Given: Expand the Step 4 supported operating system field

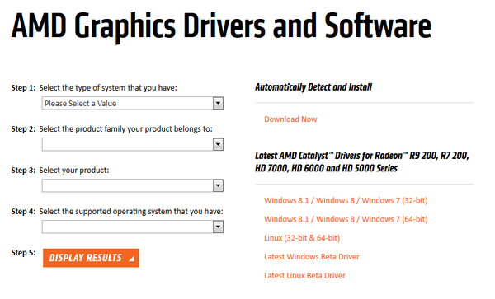Looking at the screenshot, I should pos(133,227).
